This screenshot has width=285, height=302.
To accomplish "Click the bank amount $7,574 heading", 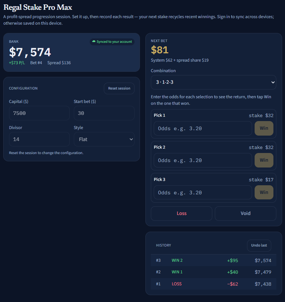I will click(30, 52).
